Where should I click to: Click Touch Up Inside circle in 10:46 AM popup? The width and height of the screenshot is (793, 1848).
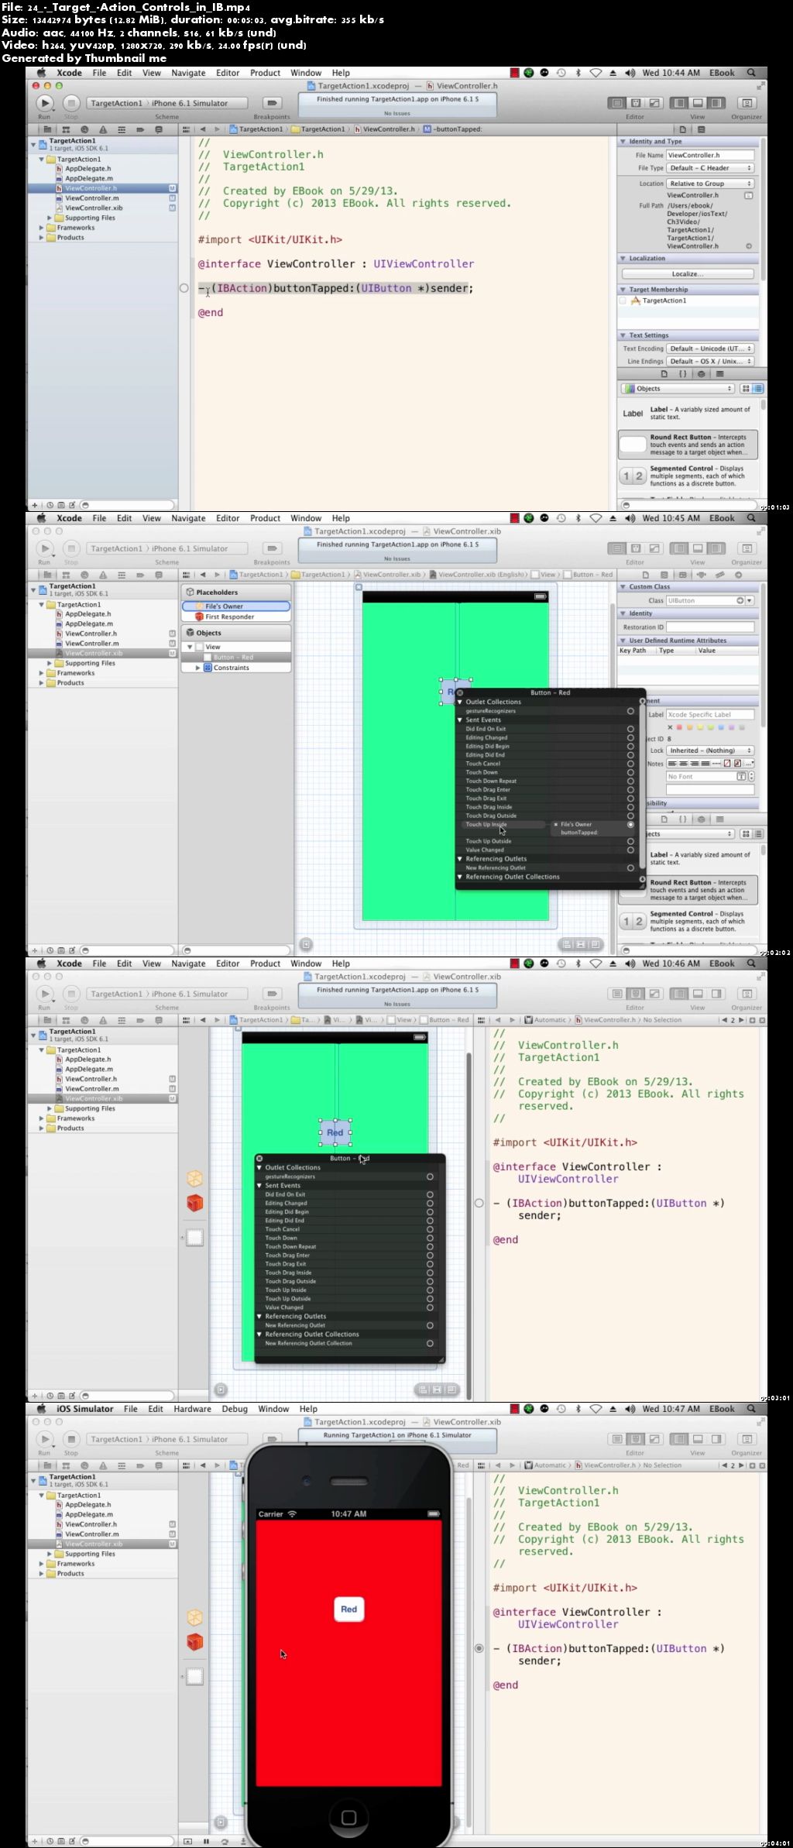click(x=430, y=1290)
